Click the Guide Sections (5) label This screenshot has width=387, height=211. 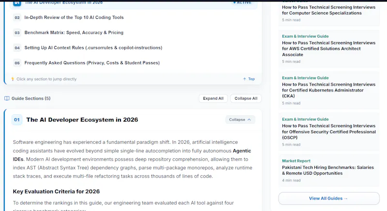31,98
